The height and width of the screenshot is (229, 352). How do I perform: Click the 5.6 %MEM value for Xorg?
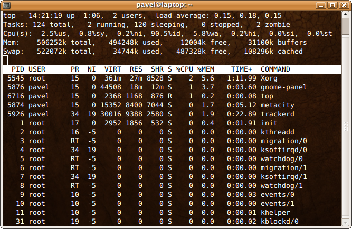(208, 78)
